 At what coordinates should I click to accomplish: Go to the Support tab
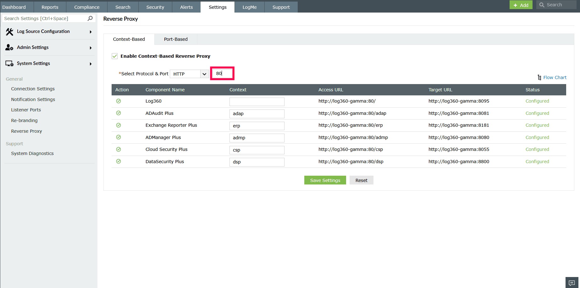click(x=281, y=7)
